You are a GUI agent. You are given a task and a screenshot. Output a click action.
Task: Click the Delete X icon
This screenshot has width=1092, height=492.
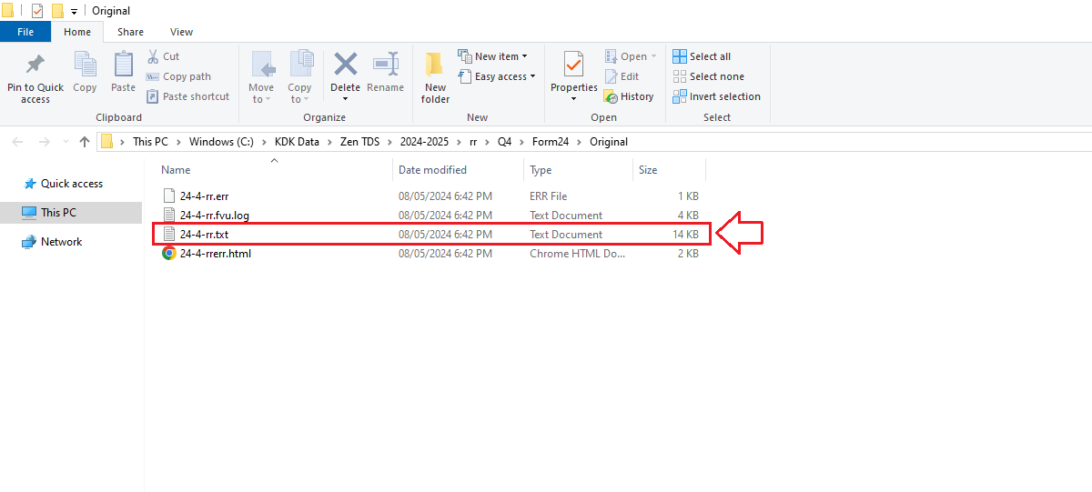click(346, 64)
